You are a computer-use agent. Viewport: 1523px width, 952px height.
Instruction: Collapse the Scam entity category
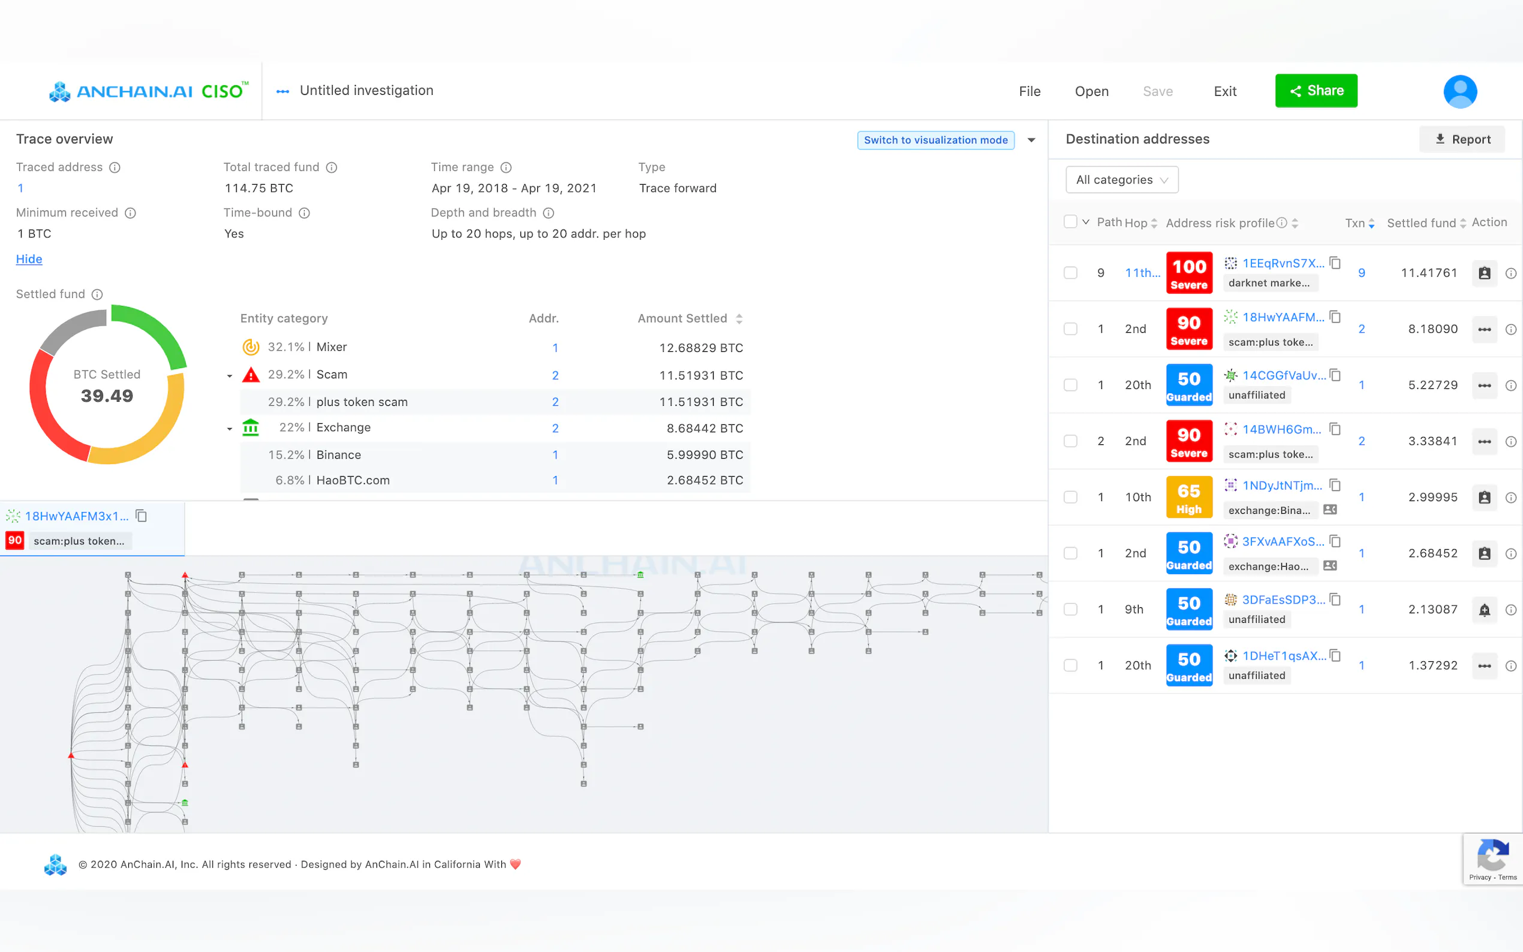coord(230,376)
